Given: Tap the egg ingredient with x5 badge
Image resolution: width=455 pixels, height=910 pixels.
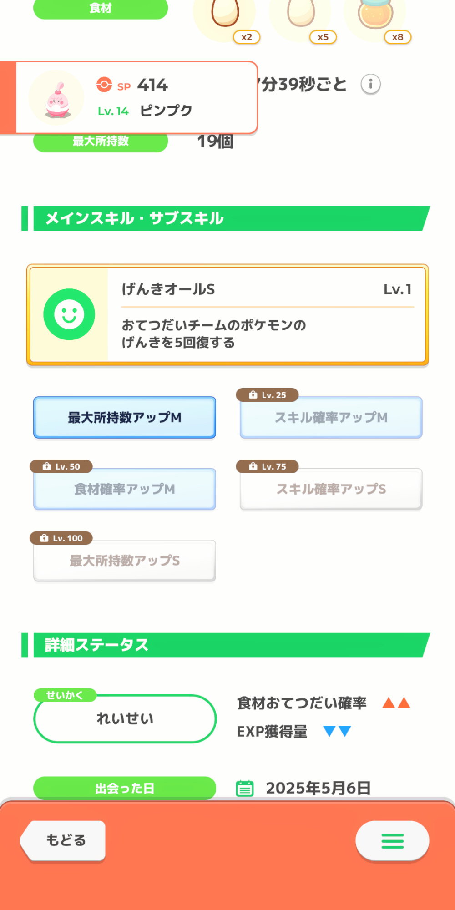Looking at the screenshot, I should (301, 14).
